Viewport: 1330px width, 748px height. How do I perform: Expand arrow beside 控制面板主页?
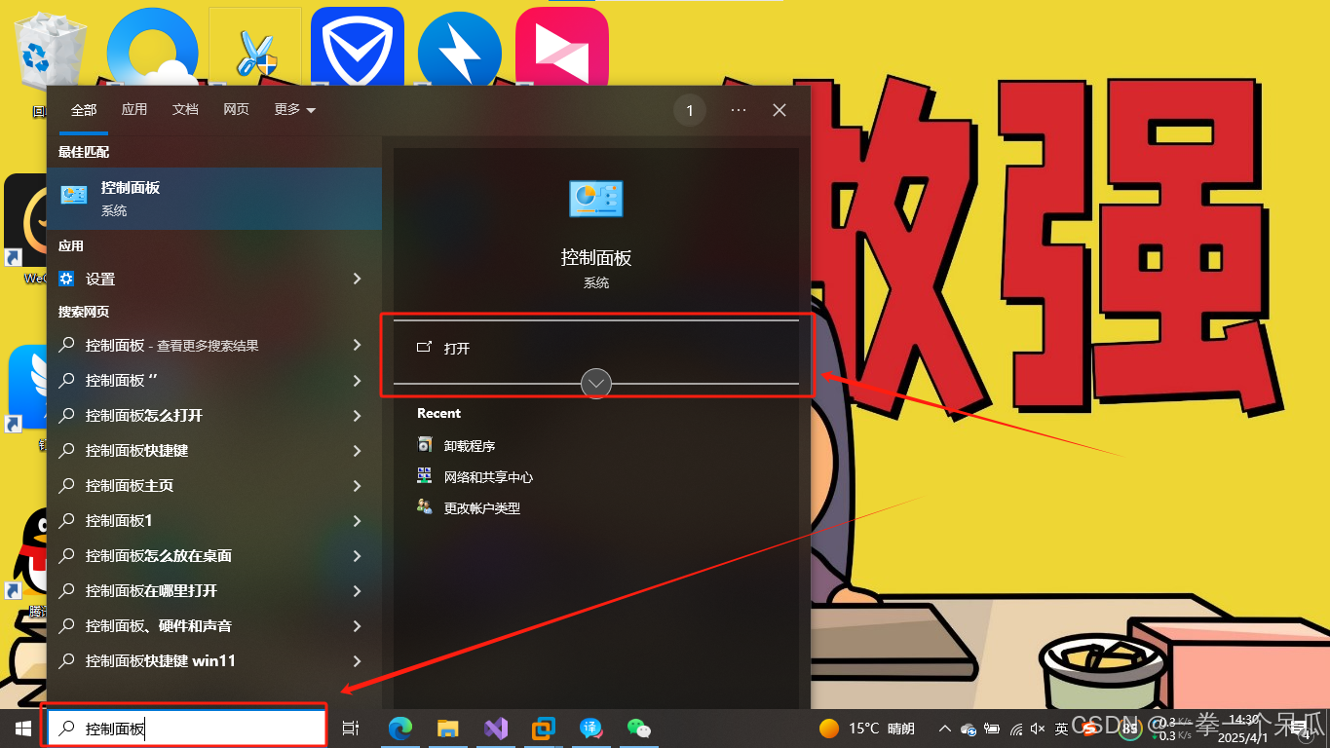357,485
